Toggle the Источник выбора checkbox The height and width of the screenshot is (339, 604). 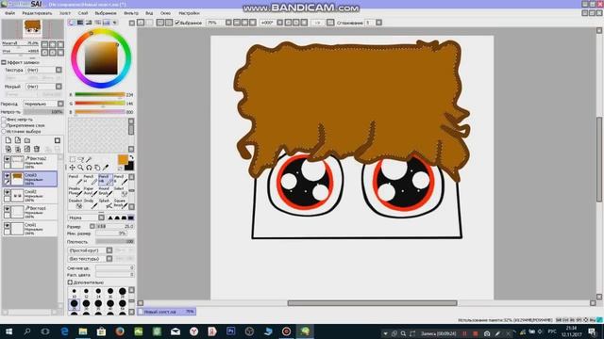(4, 132)
